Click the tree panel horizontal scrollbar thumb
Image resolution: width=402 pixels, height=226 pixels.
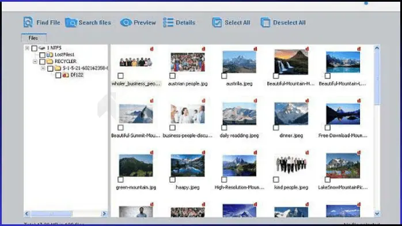point(51,214)
